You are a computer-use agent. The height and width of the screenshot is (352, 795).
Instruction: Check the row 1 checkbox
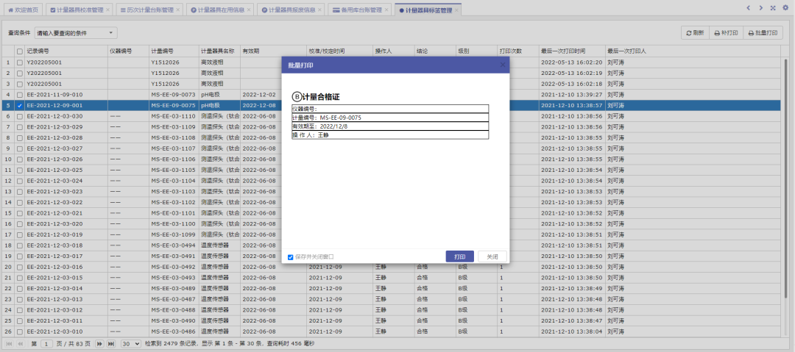coord(20,62)
